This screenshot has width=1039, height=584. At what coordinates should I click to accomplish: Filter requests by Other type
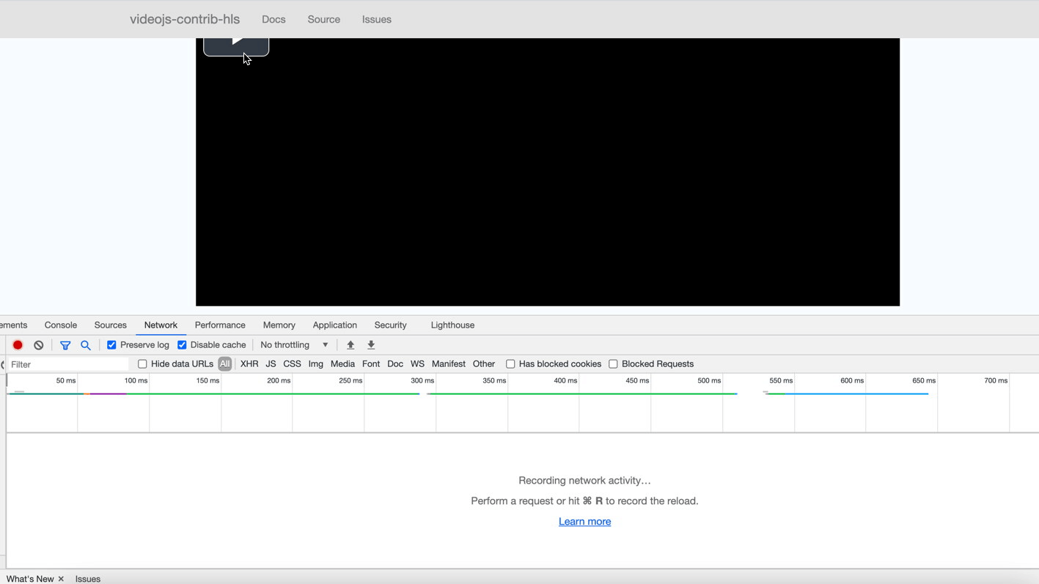[484, 364]
